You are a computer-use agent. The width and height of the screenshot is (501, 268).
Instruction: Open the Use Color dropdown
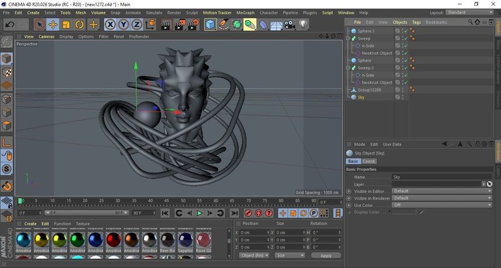tap(442, 205)
